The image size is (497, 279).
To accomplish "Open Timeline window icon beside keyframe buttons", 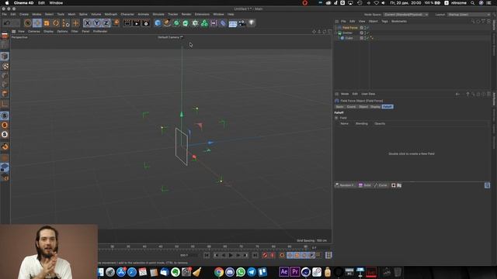I will point(328,255).
